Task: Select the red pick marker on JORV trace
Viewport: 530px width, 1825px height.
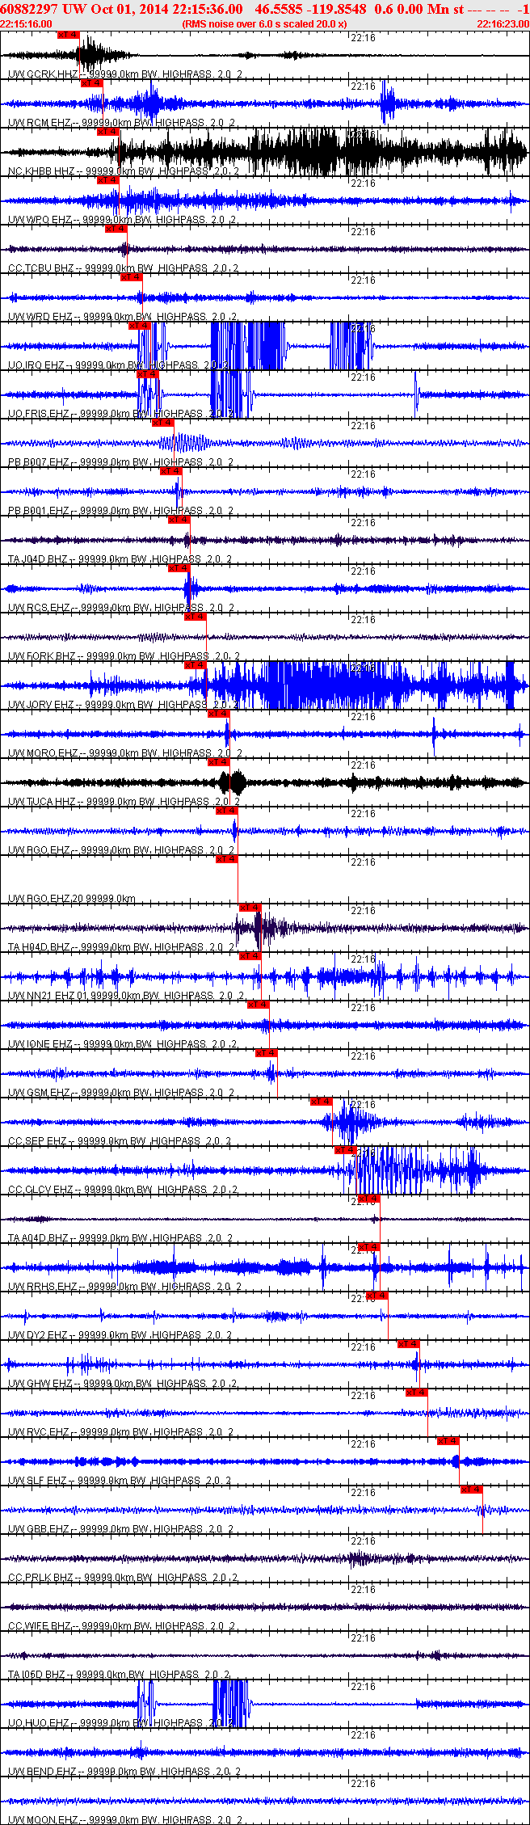Action: click(196, 665)
